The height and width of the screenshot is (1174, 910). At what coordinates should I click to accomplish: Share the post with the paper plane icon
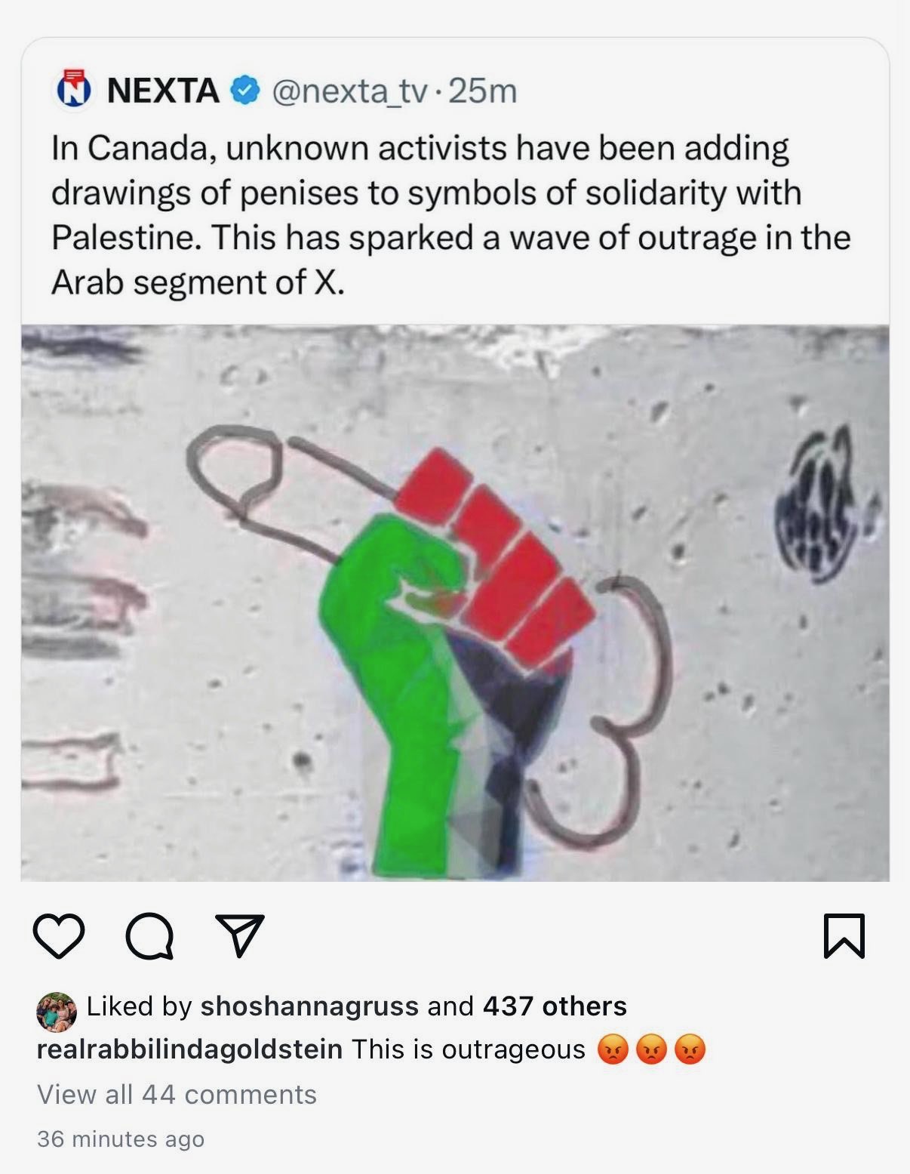click(240, 935)
